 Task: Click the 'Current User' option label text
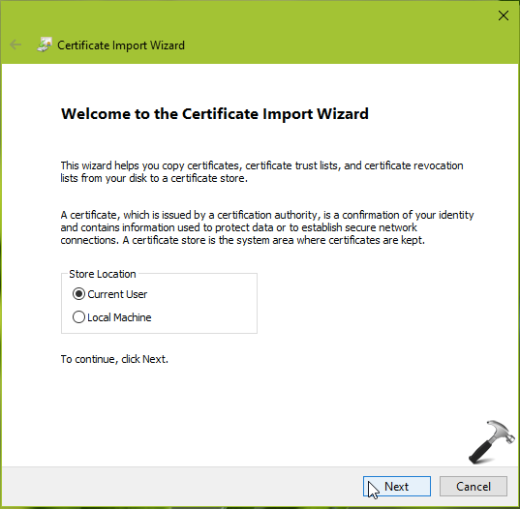coord(117,294)
